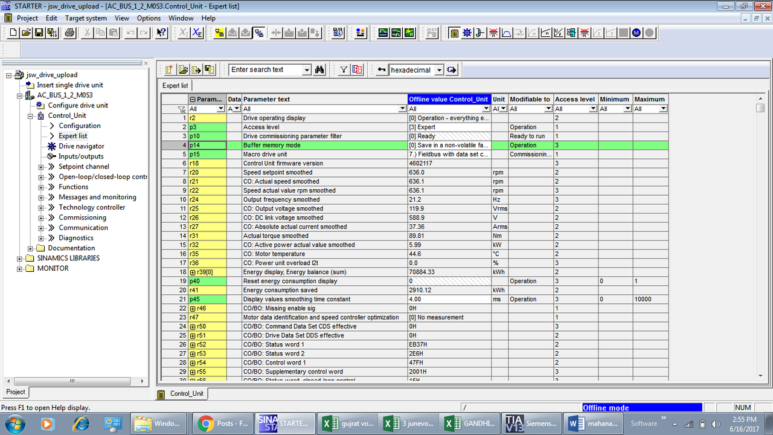This screenshot has height=435, width=773.
Task: Open Insert single drive unit item
Action: pos(69,85)
